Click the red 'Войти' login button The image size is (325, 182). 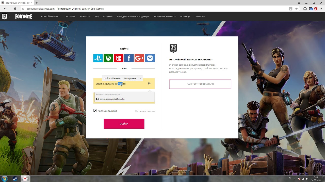124,124
